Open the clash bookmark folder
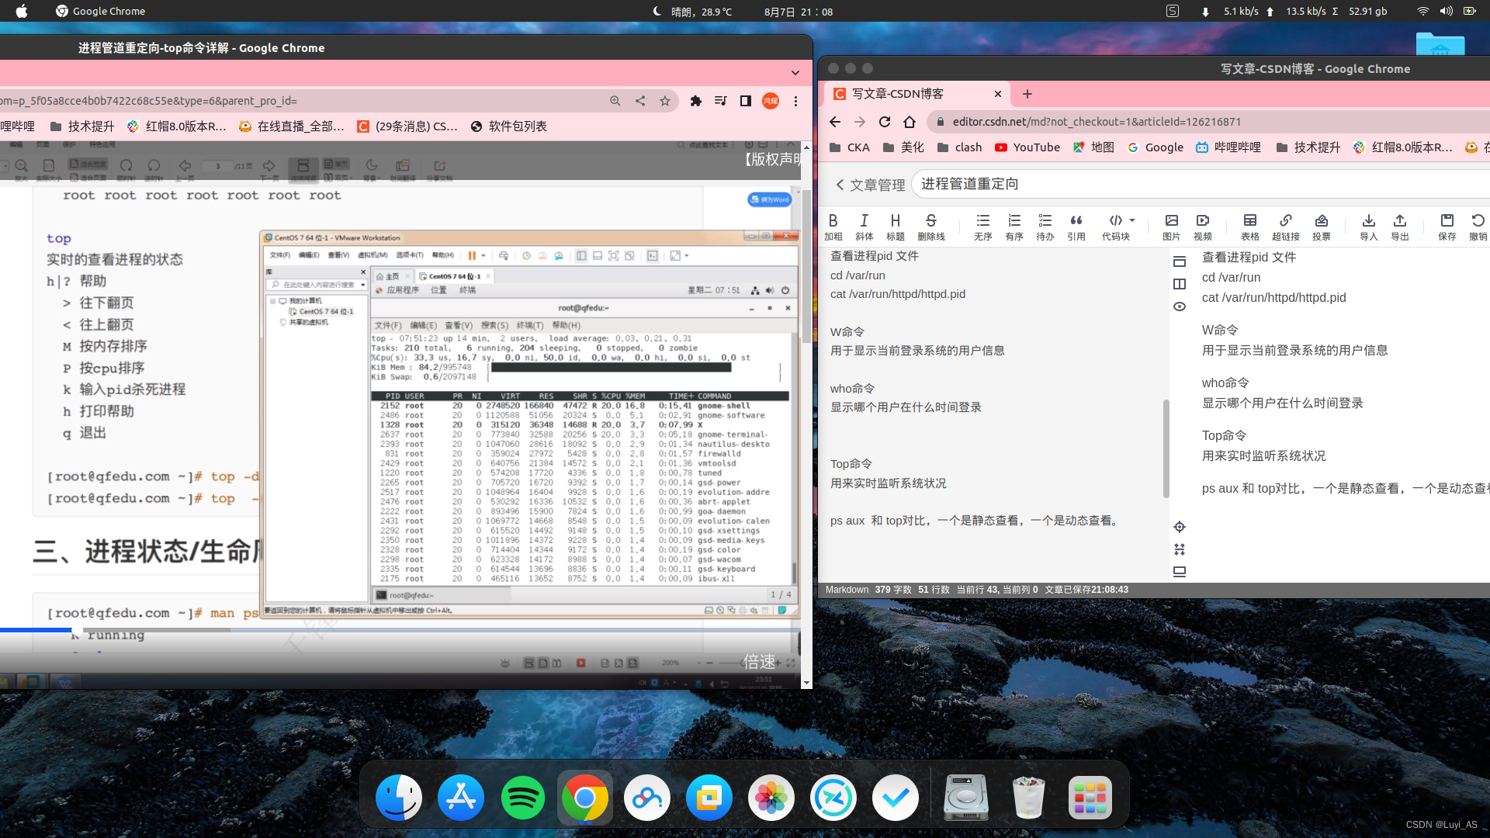The image size is (1490, 838). [x=959, y=147]
